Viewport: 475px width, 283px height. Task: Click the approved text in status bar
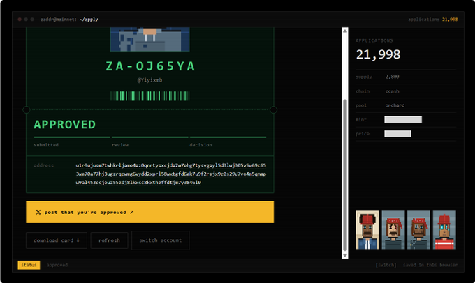pyautogui.click(x=57, y=265)
